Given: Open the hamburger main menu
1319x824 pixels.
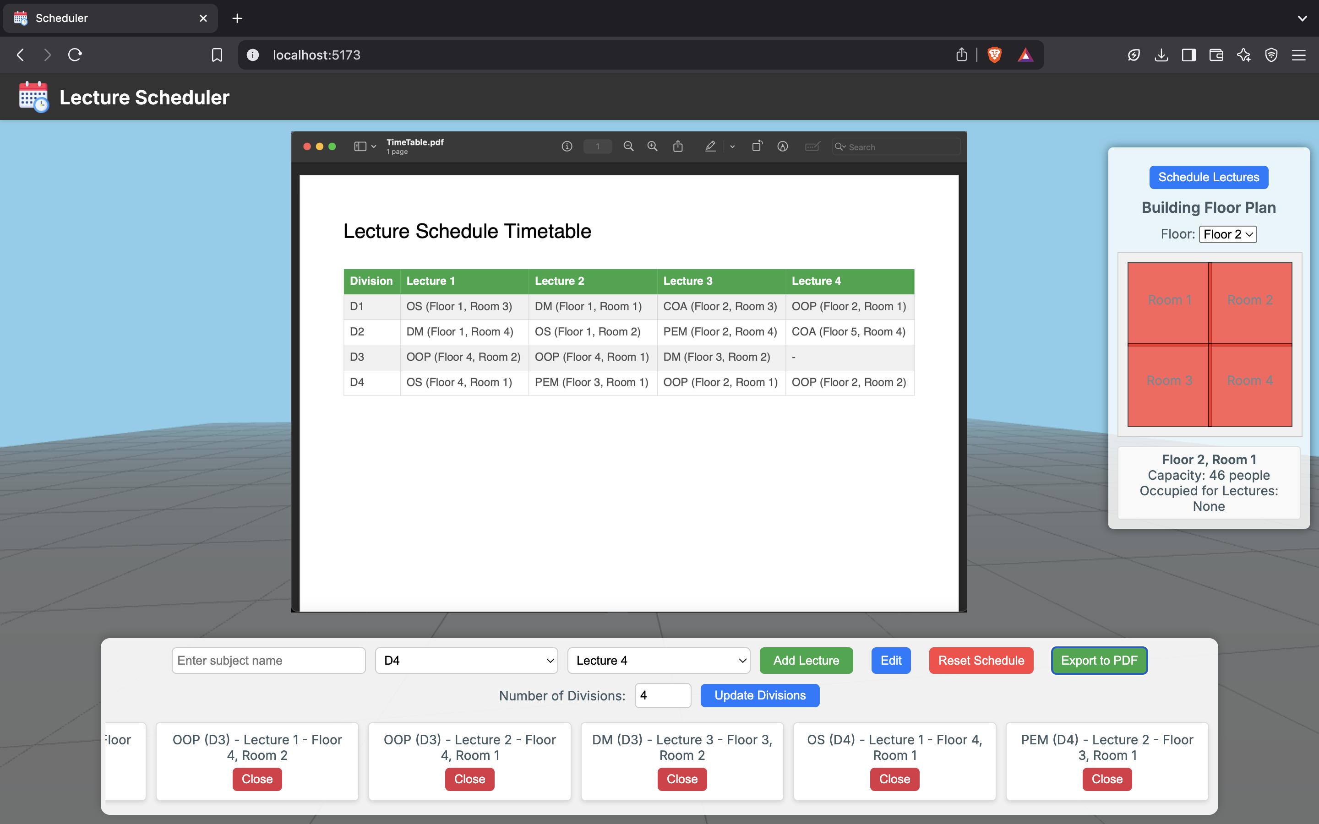Looking at the screenshot, I should [x=1298, y=55].
